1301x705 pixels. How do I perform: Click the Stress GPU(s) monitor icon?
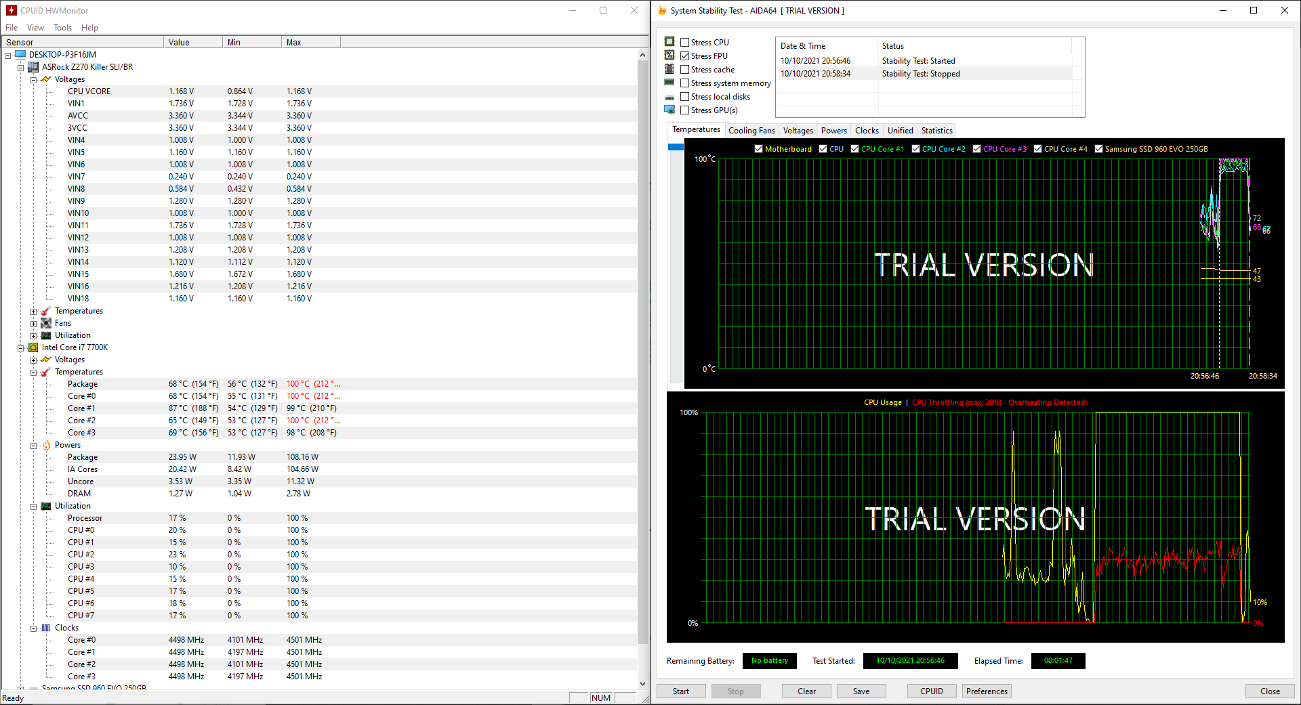click(x=669, y=110)
